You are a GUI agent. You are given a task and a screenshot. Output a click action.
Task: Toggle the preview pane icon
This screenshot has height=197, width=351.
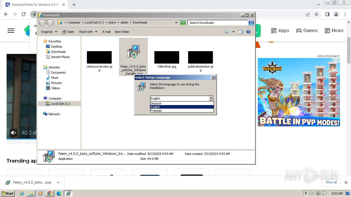(241, 32)
